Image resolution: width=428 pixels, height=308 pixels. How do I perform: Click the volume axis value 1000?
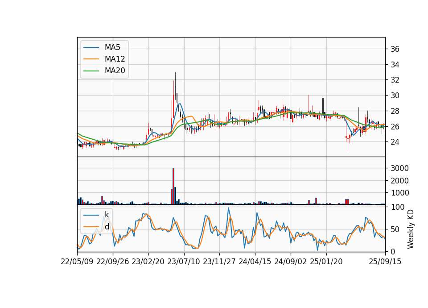pyautogui.click(x=399, y=193)
